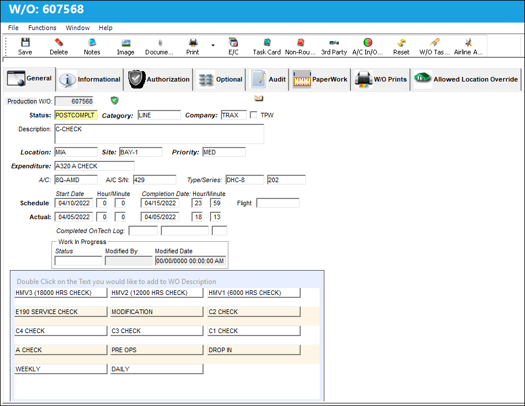Open the File menu
This screenshot has height=406, width=525.
13,28
